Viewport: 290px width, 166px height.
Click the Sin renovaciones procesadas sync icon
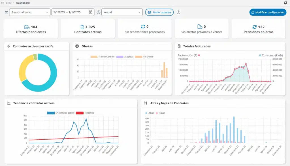click(143, 27)
